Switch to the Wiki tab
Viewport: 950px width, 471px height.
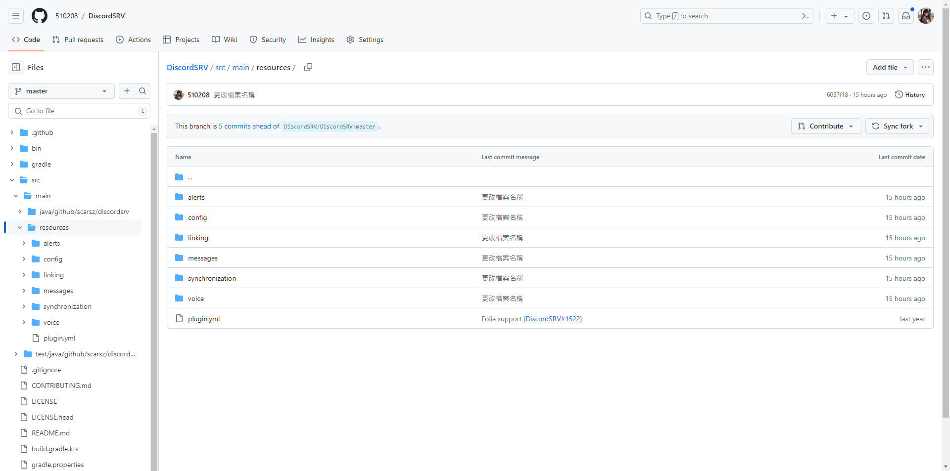(x=224, y=40)
